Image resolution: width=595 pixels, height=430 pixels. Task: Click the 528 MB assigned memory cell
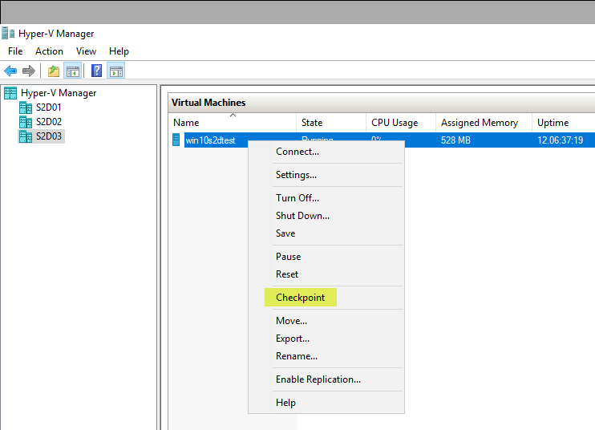coord(455,140)
